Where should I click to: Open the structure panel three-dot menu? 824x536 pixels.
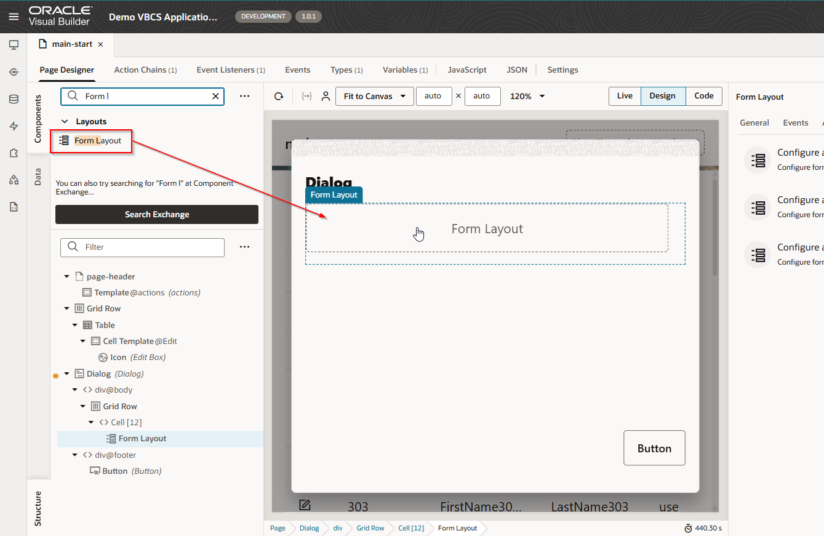(244, 247)
